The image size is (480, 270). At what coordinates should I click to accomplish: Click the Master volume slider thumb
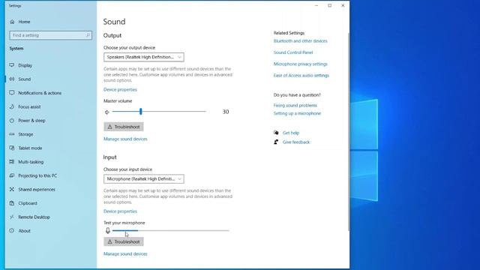(x=140, y=112)
